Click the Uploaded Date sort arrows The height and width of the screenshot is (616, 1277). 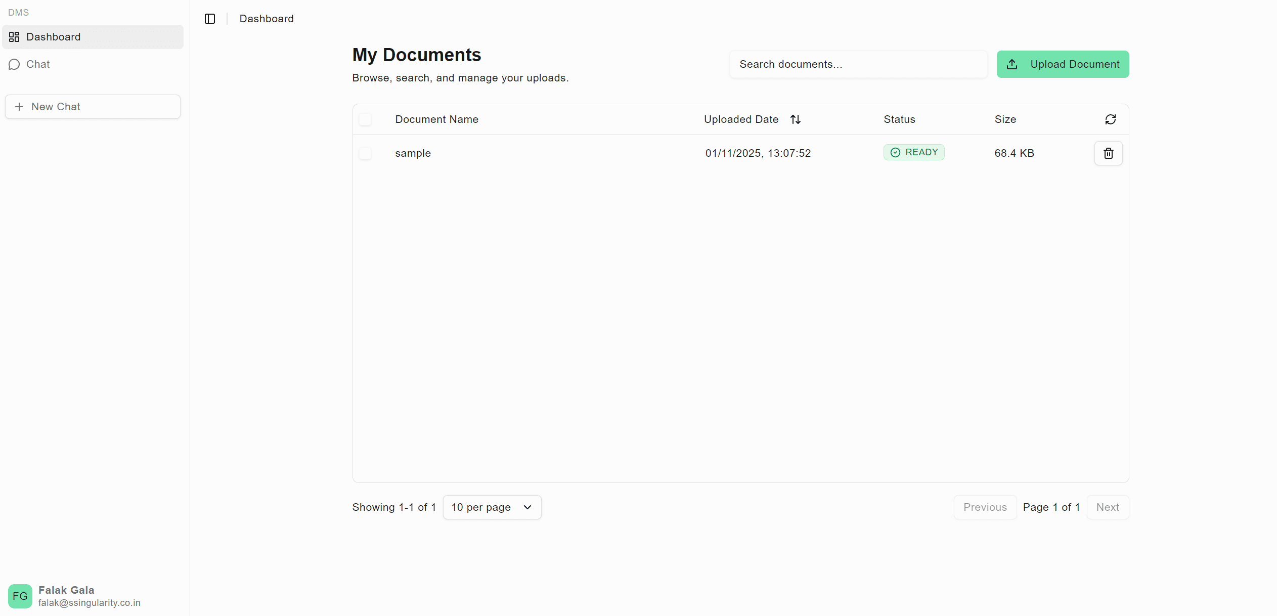[796, 119]
